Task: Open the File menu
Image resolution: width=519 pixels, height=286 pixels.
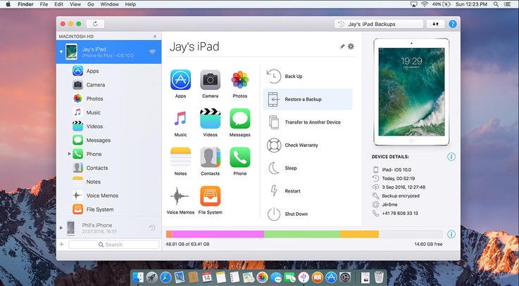Action: point(44,4)
